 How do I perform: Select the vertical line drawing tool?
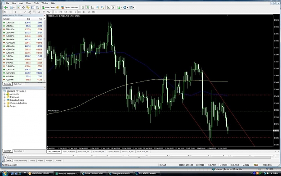point(15,12)
